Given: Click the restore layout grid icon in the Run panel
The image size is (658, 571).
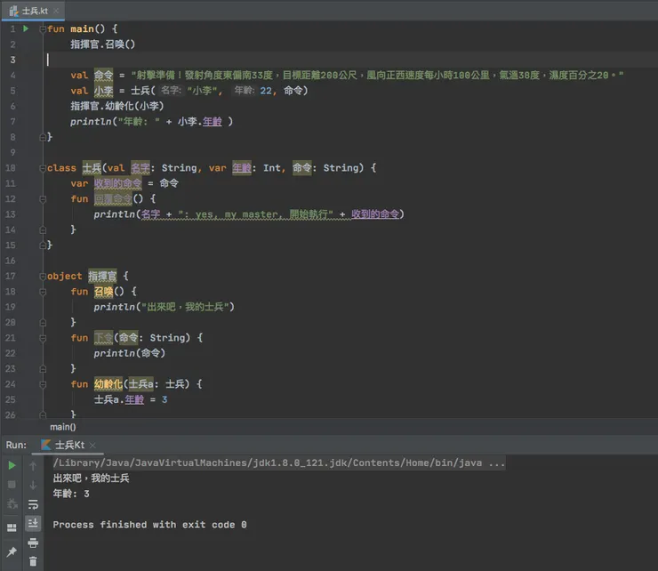Looking at the screenshot, I should [x=12, y=527].
